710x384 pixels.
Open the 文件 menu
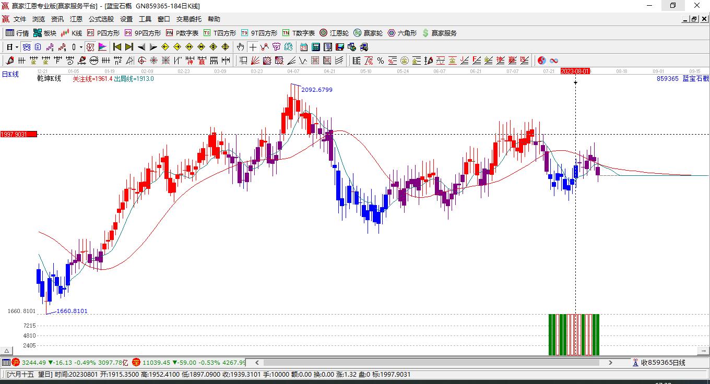click(x=20, y=19)
